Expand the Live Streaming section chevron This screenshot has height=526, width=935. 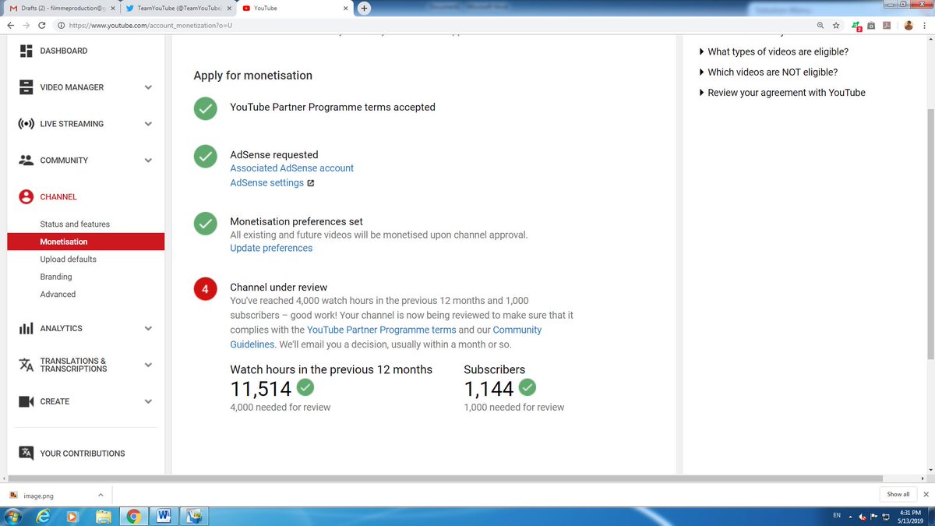tap(148, 124)
